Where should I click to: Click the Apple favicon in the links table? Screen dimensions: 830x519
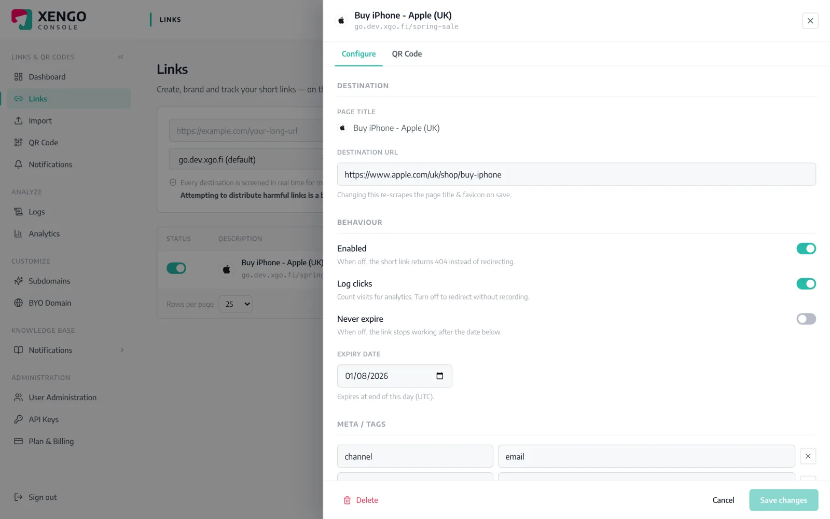226,269
